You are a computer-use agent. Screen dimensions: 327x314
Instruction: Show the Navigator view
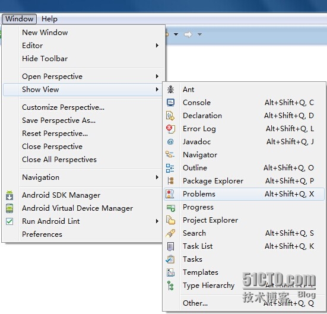[244, 155]
